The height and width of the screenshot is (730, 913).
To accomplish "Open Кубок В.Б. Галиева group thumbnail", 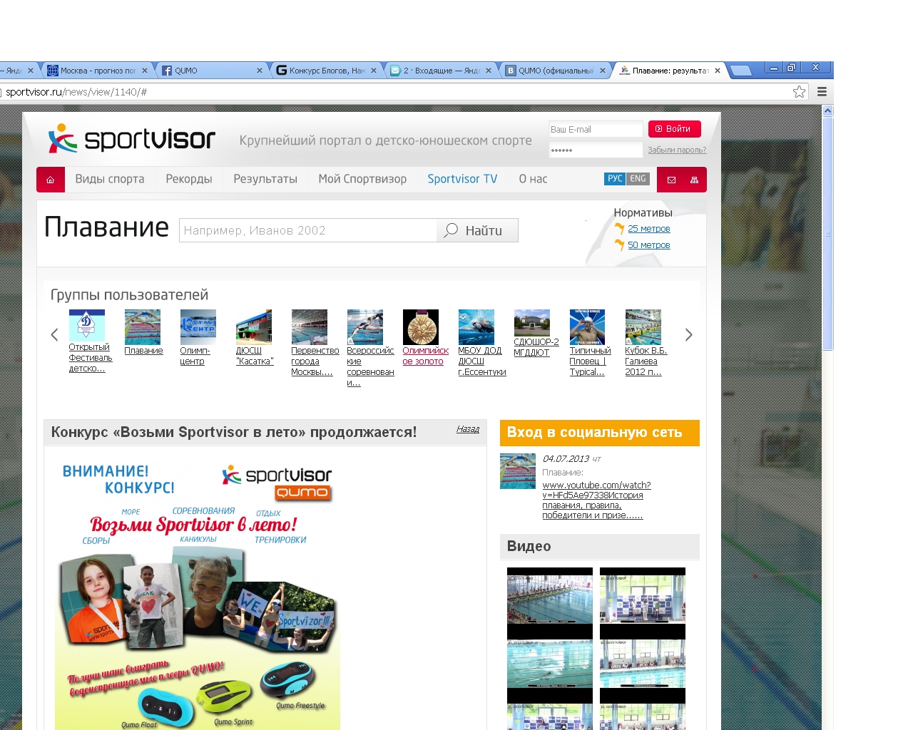I will point(643,327).
